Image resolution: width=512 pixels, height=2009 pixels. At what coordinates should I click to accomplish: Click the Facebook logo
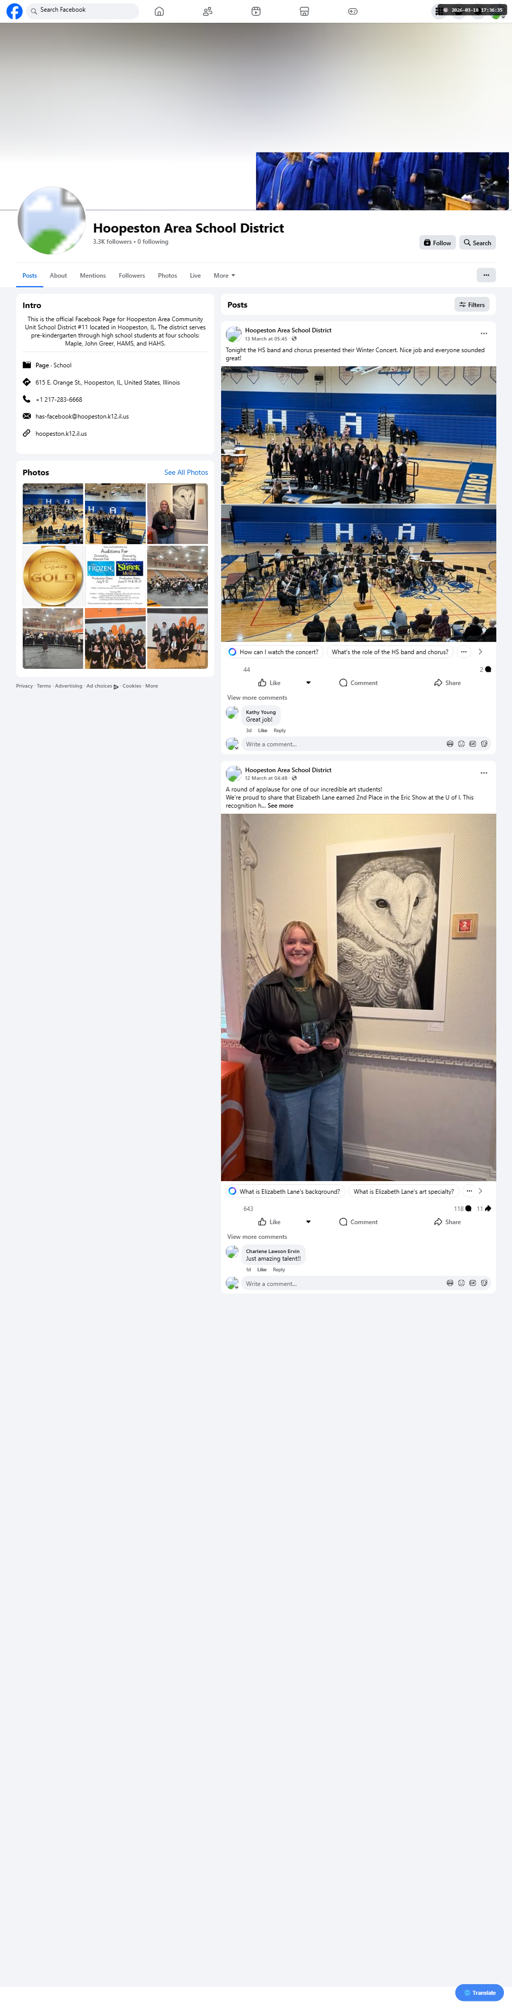click(x=14, y=11)
